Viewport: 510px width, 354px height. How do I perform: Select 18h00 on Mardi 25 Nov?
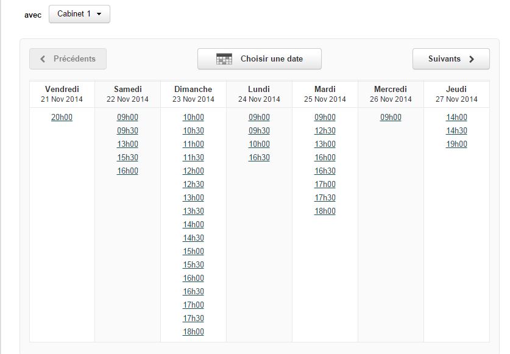(325, 211)
